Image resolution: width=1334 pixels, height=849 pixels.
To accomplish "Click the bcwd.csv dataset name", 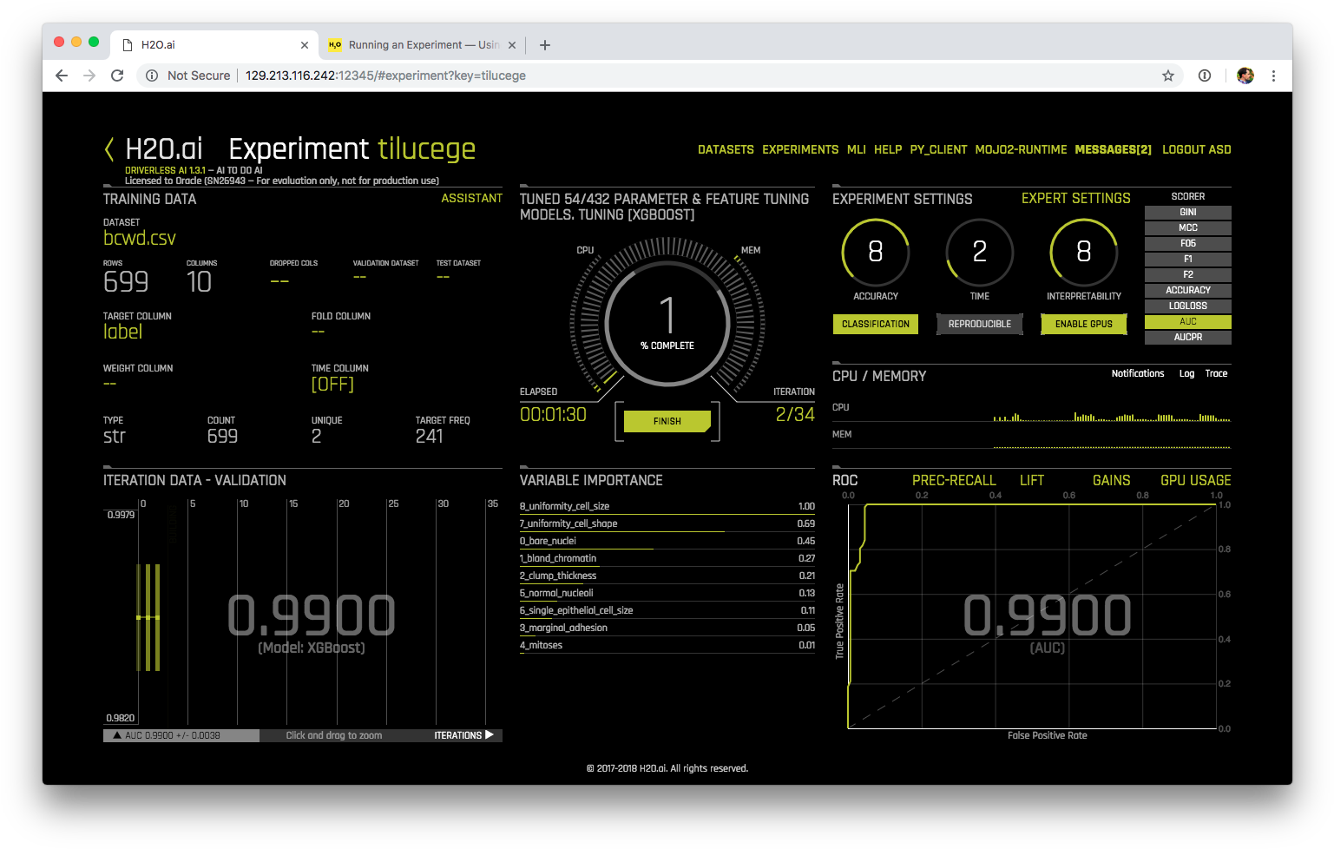I will coord(140,238).
